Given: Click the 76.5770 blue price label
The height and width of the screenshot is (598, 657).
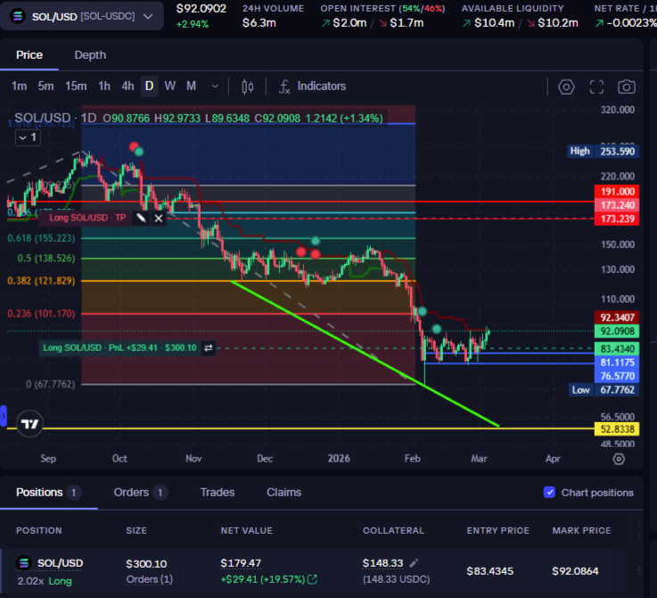Looking at the screenshot, I should click(617, 376).
